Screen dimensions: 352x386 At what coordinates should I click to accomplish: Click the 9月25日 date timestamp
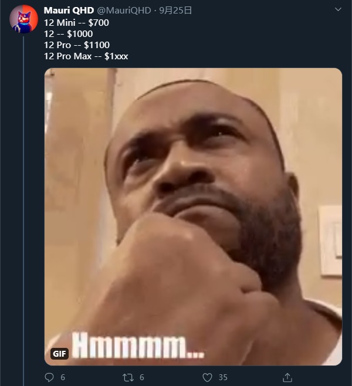(175, 11)
